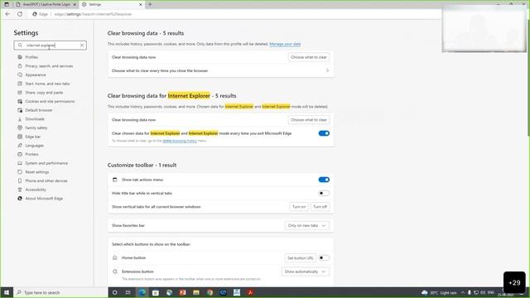
Task: Click the settings search input field
Action: pyautogui.click(x=50, y=46)
